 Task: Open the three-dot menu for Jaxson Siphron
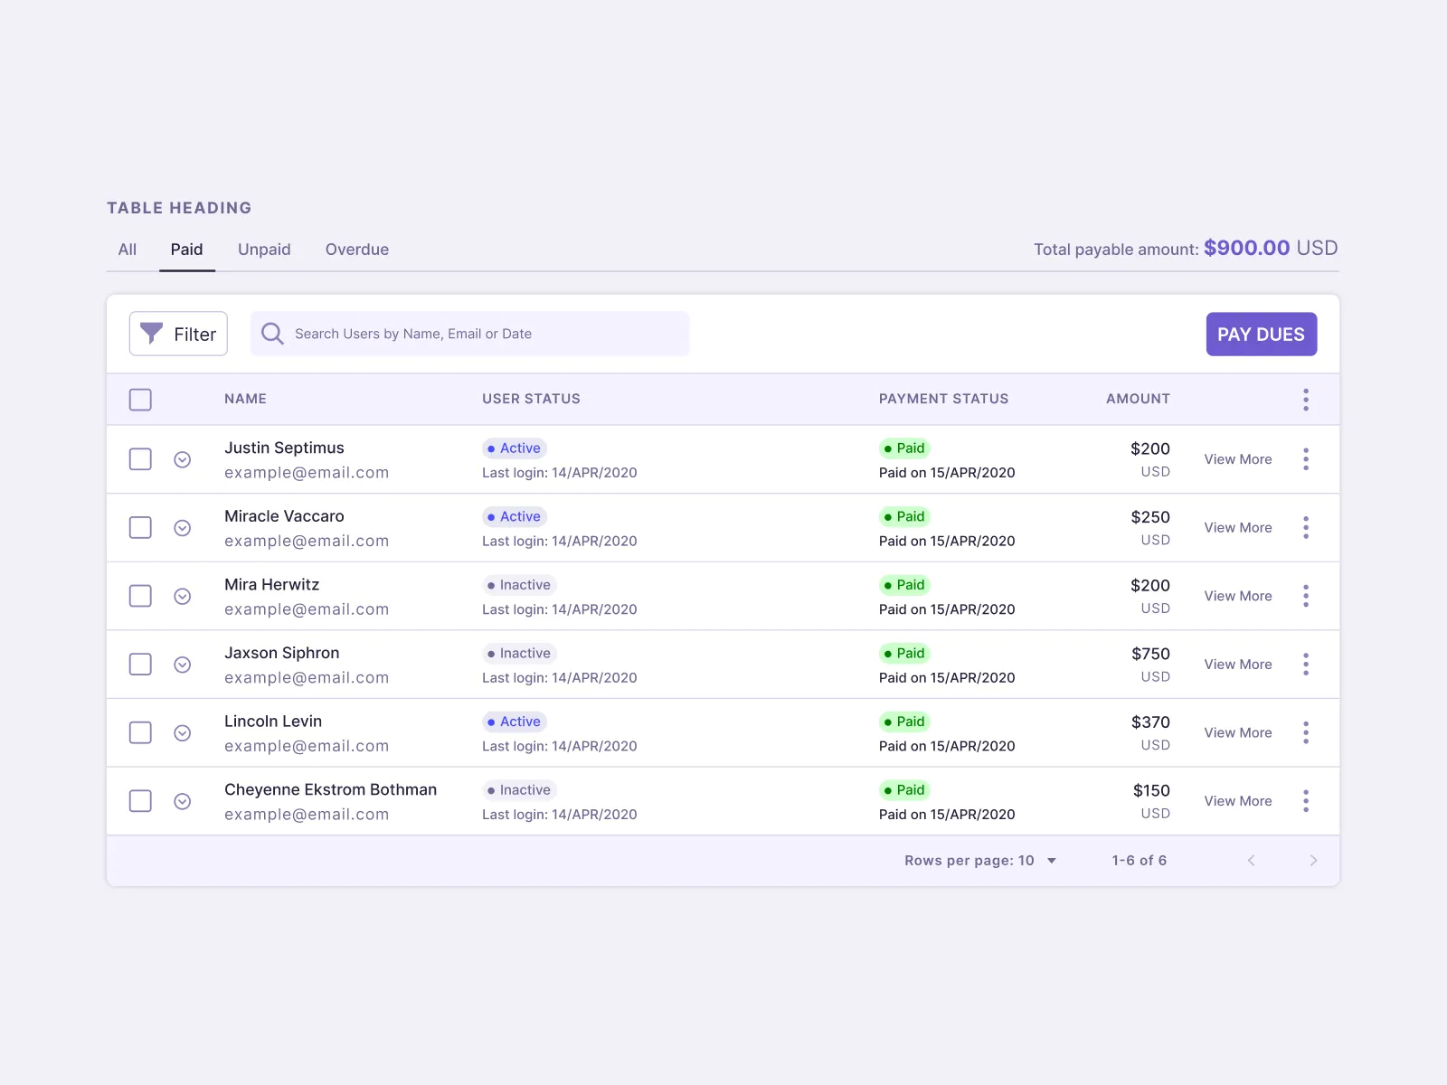point(1306,664)
